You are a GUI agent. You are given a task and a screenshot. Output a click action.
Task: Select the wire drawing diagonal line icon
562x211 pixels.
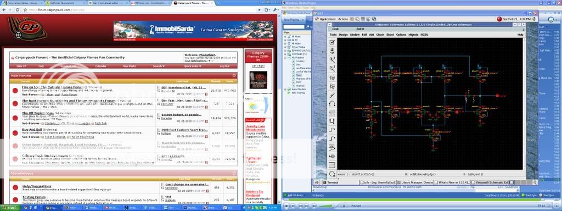pyautogui.click(x=332, y=95)
